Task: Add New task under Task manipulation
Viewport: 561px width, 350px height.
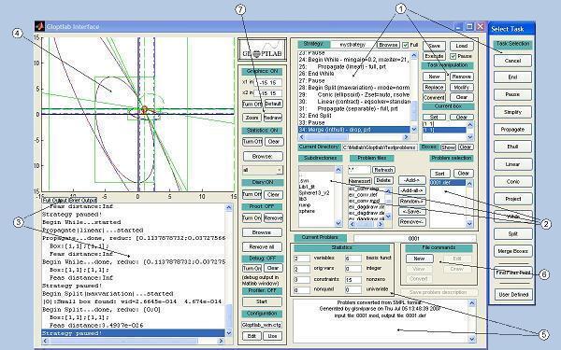Action: 434,77
